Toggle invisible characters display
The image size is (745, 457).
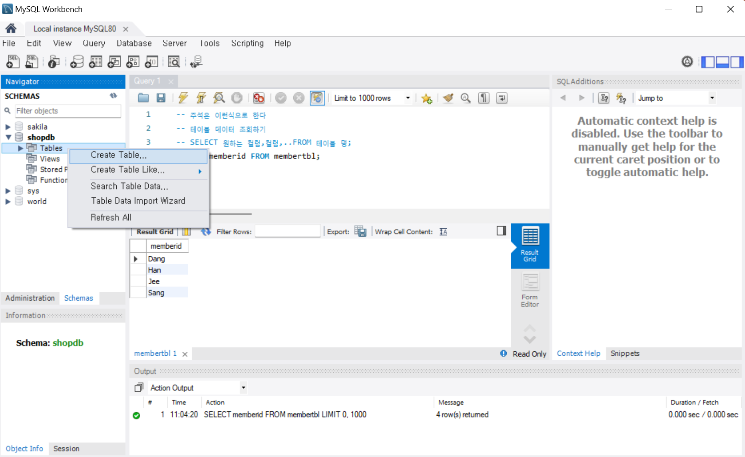click(484, 98)
